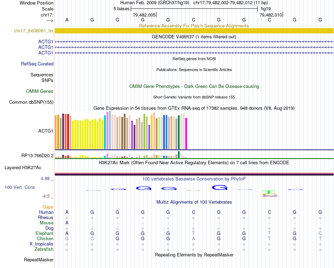The height and width of the screenshot is (268, 334).
Task: Click H3K27Ac Mark ENCODE track title
Action: 194,163
